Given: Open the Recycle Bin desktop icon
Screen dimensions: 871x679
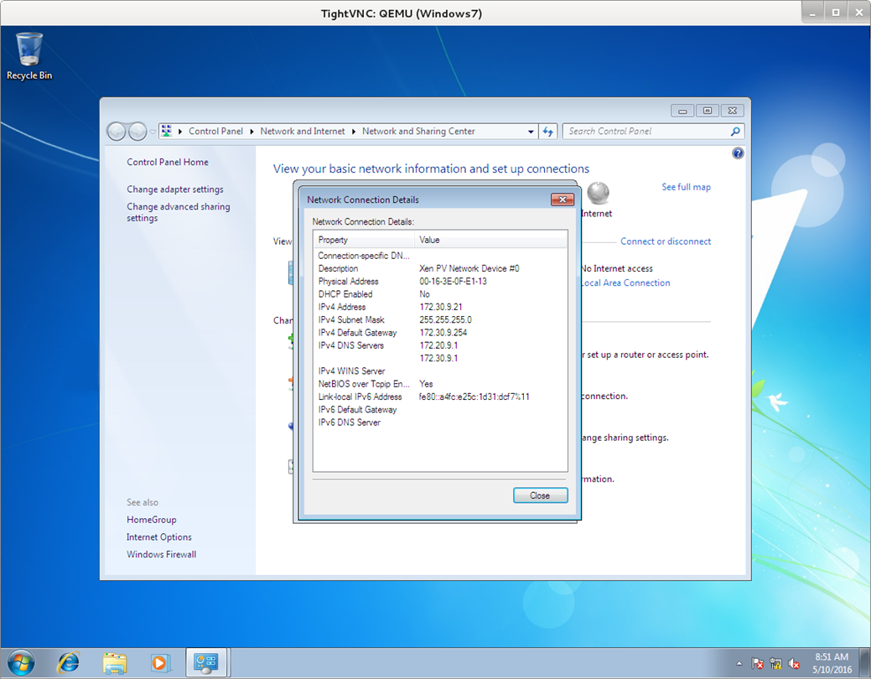Looking at the screenshot, I should [x=29, y=55].
